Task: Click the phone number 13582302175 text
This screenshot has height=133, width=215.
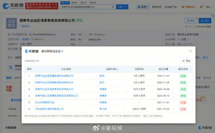Action: 32,61
